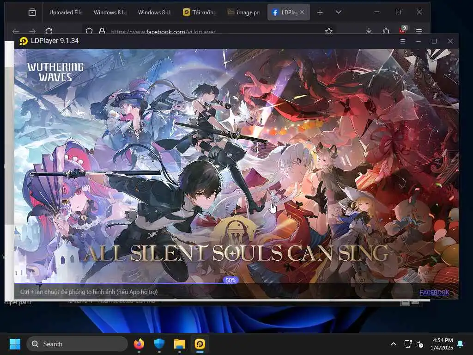Open File Explorer from the taskbar
This screenshot has height=355, width=473.
point(180,344)
